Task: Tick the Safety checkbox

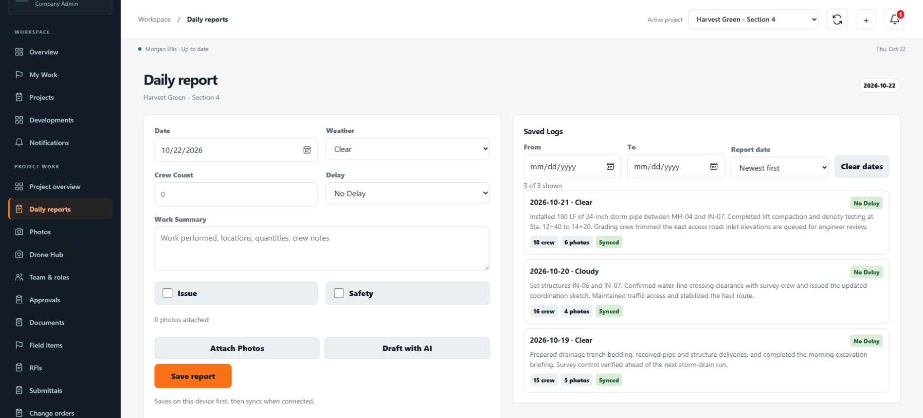Action: click(339, 293)
